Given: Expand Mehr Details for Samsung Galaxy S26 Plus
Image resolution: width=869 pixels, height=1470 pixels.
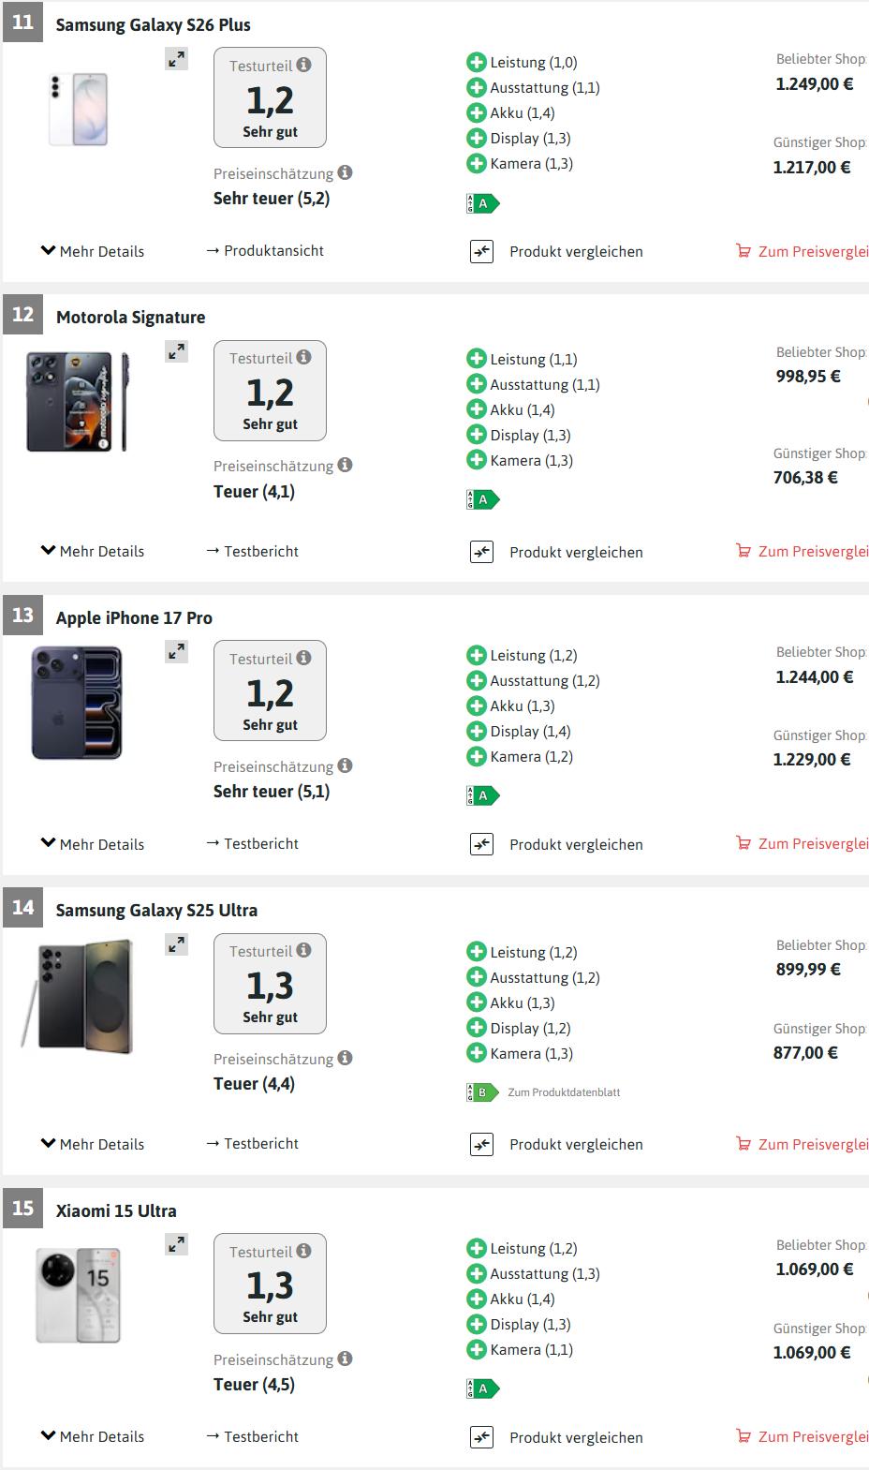Looking at the screenshot, I should [93, 251].
